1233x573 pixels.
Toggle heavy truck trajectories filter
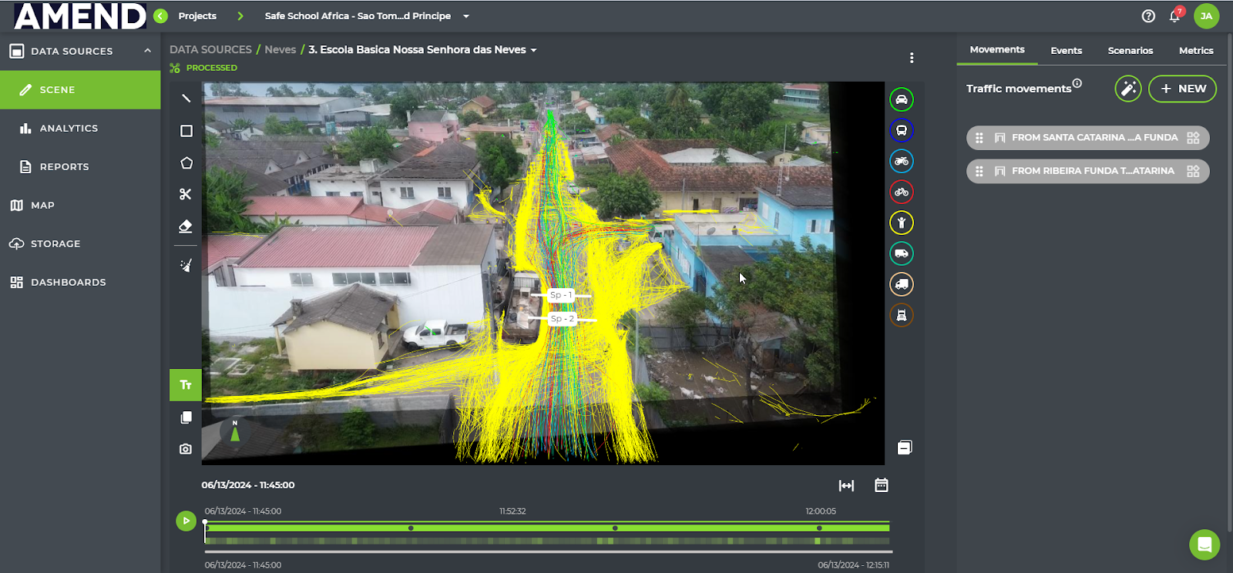[x=902, y=315]
